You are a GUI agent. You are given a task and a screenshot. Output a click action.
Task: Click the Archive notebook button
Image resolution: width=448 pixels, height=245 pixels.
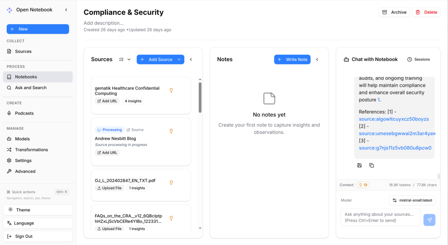coord(394,12)
